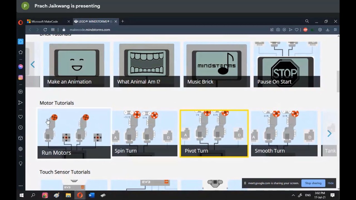Open the taskbar clock and date
356x200 pixels.
pyautogui.click(x=320, y=195)
